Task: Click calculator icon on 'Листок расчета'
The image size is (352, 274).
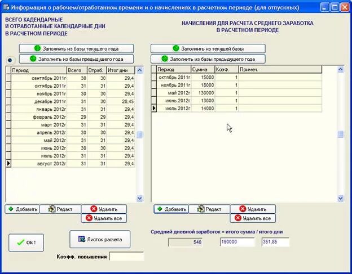Action: tap(81, 239)
